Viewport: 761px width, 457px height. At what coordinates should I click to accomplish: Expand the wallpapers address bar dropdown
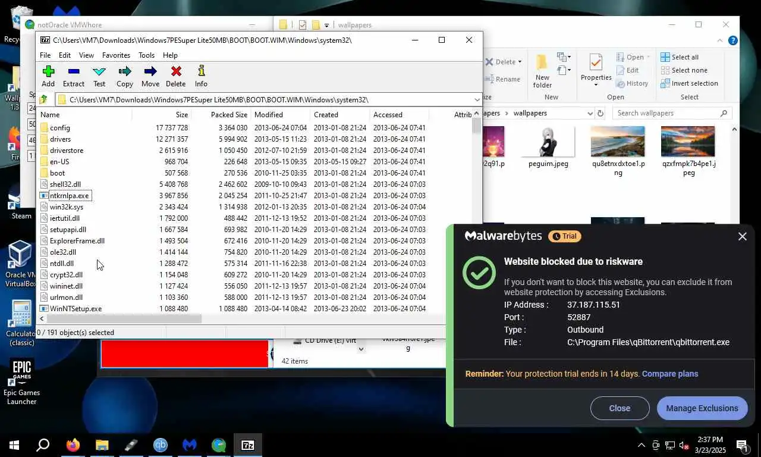590,113
